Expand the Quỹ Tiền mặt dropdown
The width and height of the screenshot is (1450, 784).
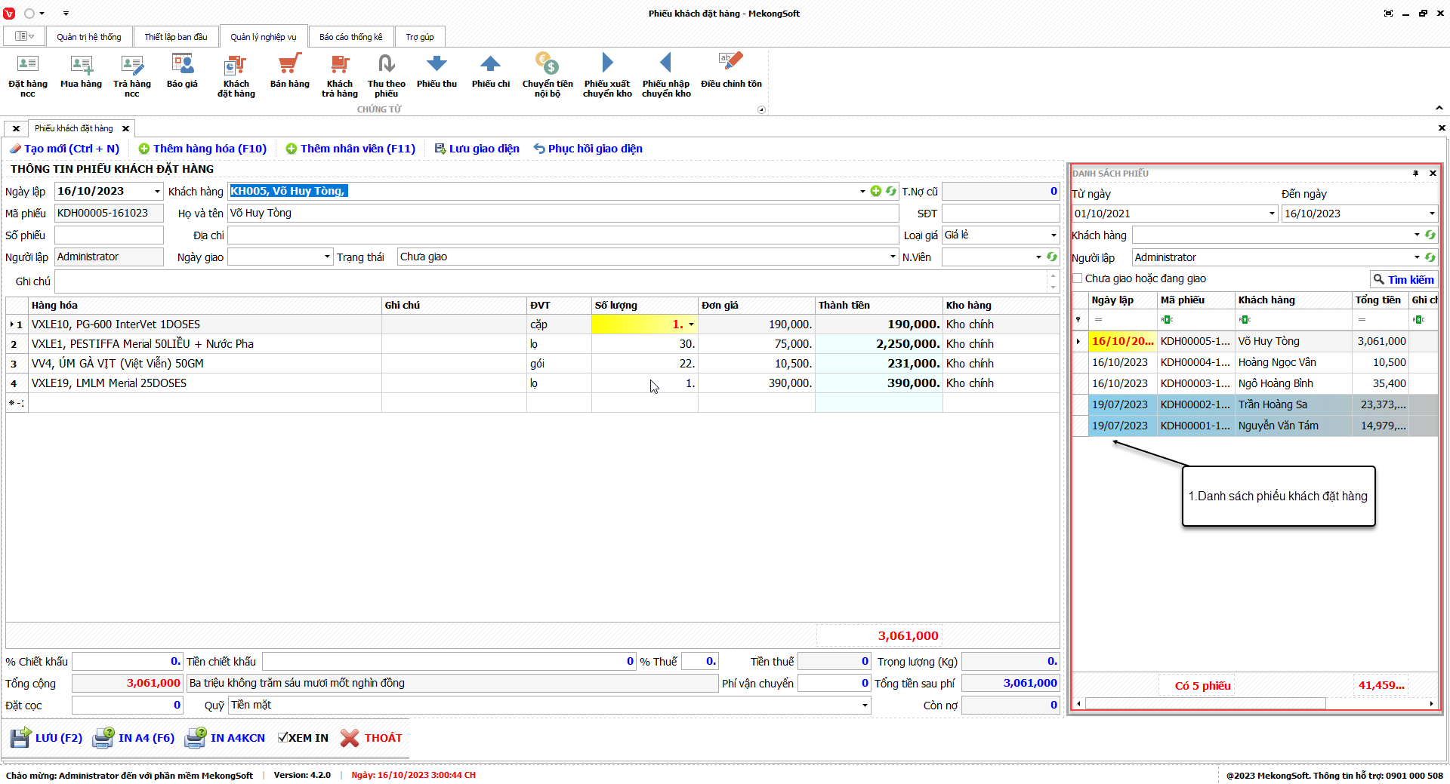click(x=865, y=706)
